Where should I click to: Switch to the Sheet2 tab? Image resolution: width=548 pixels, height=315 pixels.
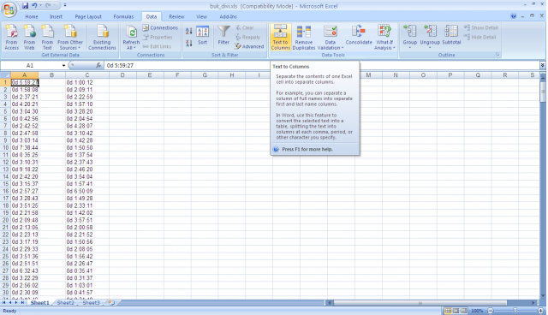tap(65, 303)
